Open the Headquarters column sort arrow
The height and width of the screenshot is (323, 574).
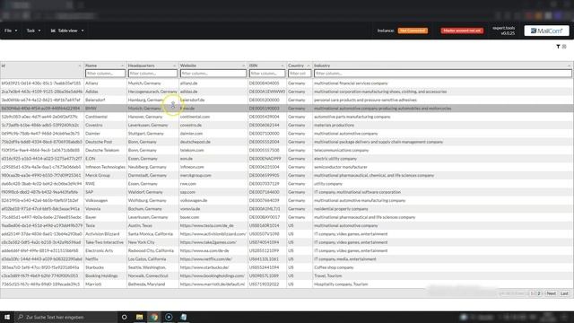(174, 65)
